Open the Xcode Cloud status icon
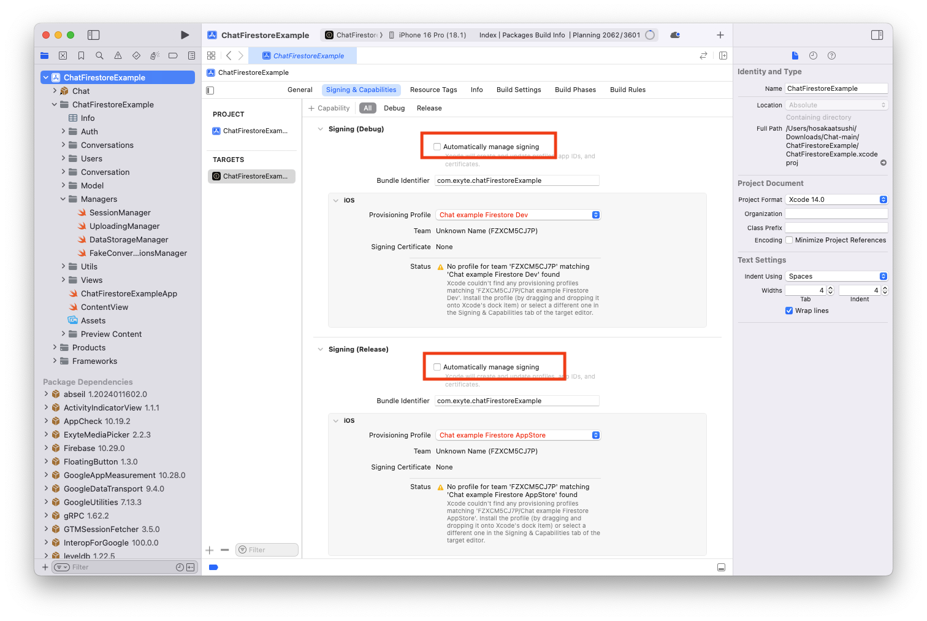The image size is (927, 621). [675, 35]
